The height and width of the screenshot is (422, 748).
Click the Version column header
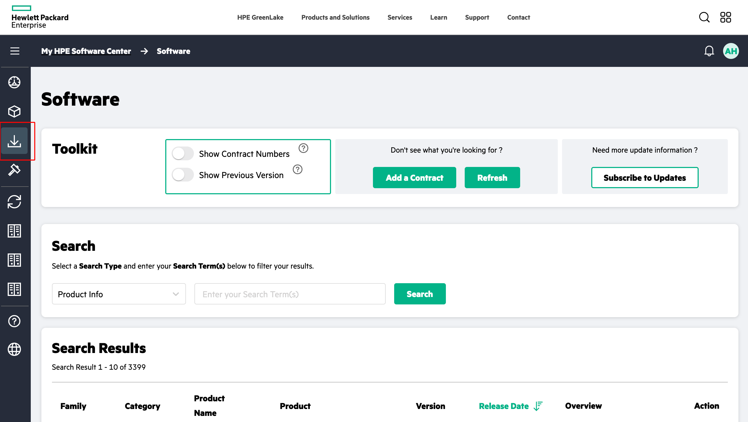pos(430,406)
